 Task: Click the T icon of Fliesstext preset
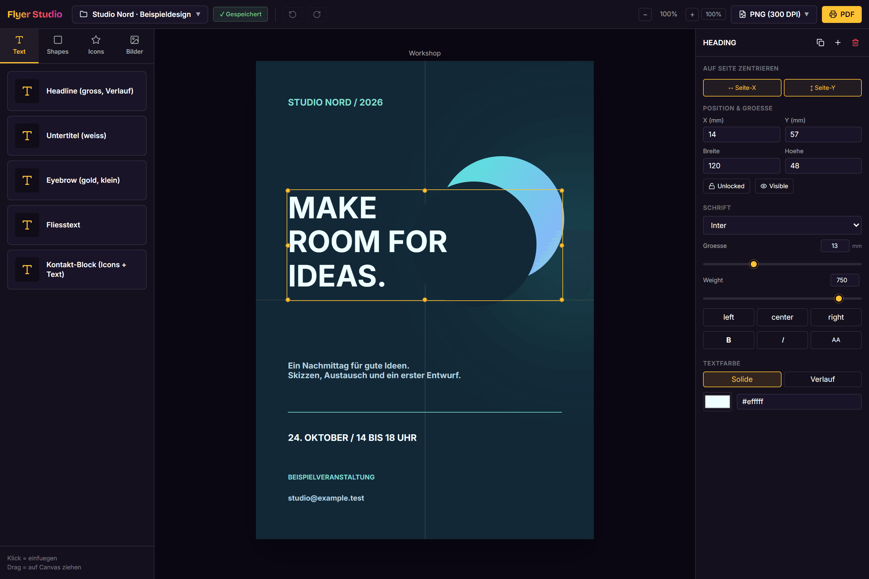coord(27,225)
